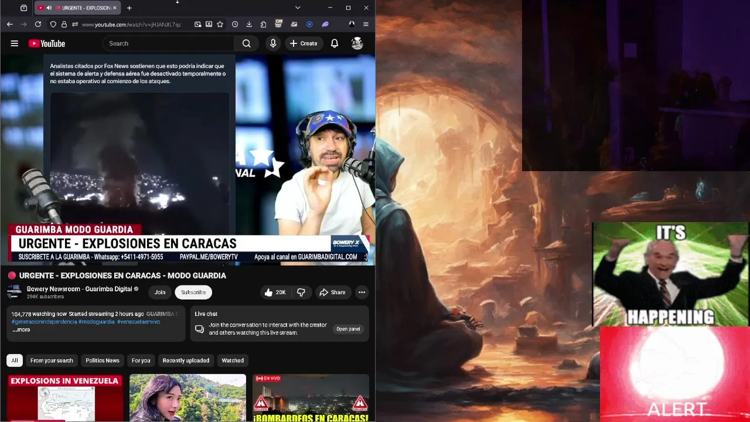Click the save-to-Pocket style icon in the address bar
This screenshot has width=750, height=422.
(x=209, y=24)
